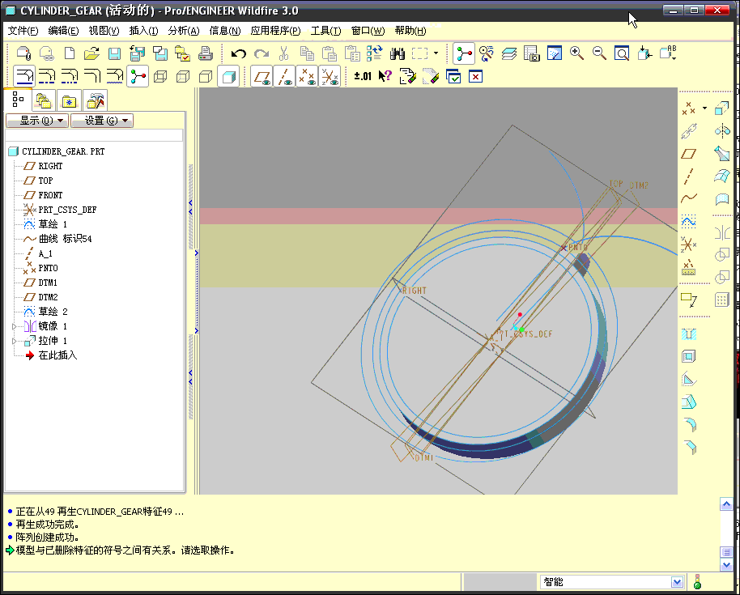Viewport: 740px width, 595px height.
Task: Switch to hidden line display mode
Action: (x=183, y=76)
